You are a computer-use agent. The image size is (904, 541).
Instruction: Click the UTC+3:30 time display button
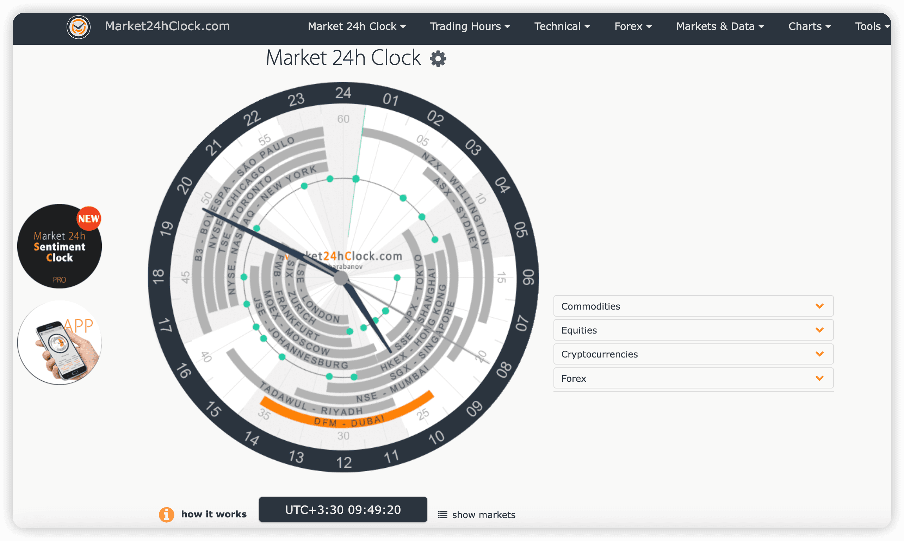343,509
